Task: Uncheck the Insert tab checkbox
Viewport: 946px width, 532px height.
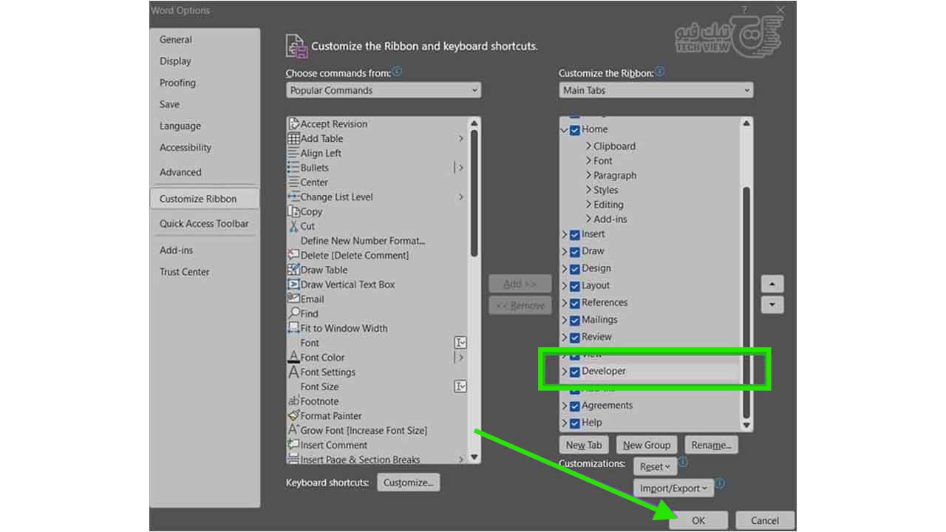Action: [575, 235]
